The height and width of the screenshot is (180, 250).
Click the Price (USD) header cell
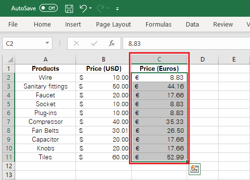103,68
